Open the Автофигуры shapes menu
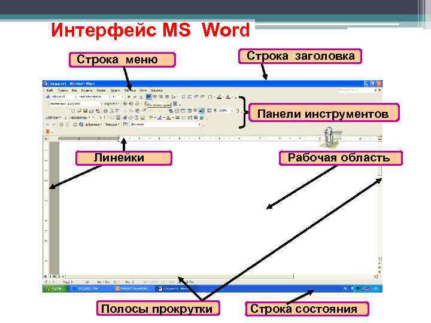 pyautogui.click(x=80, y=118)
